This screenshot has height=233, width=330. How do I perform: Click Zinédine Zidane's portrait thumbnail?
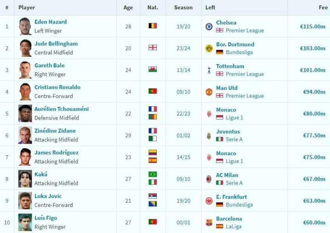(25, 135)
